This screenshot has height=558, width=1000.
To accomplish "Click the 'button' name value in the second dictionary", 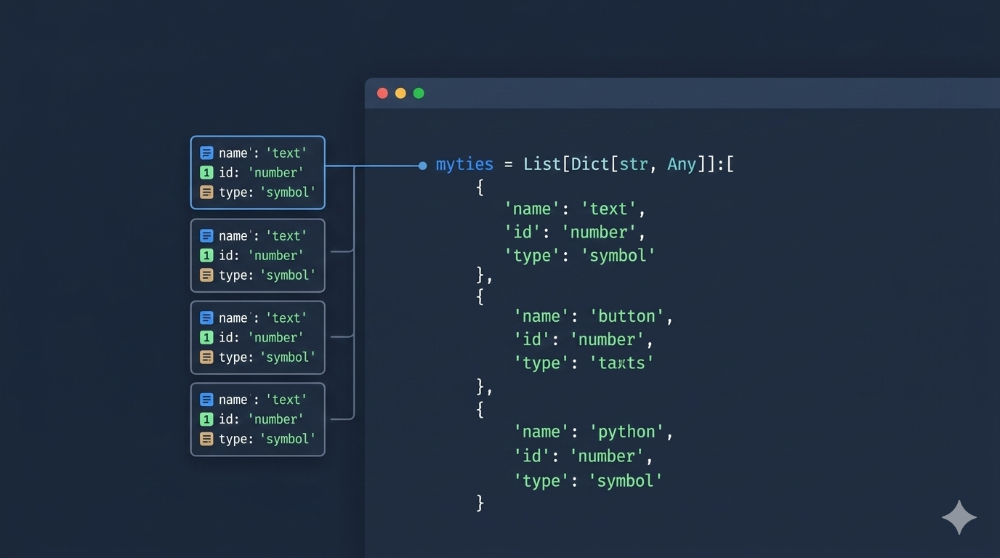I will [629, 316].
